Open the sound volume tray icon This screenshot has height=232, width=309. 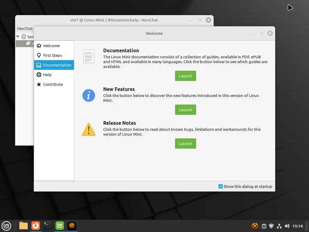point(287,226)
